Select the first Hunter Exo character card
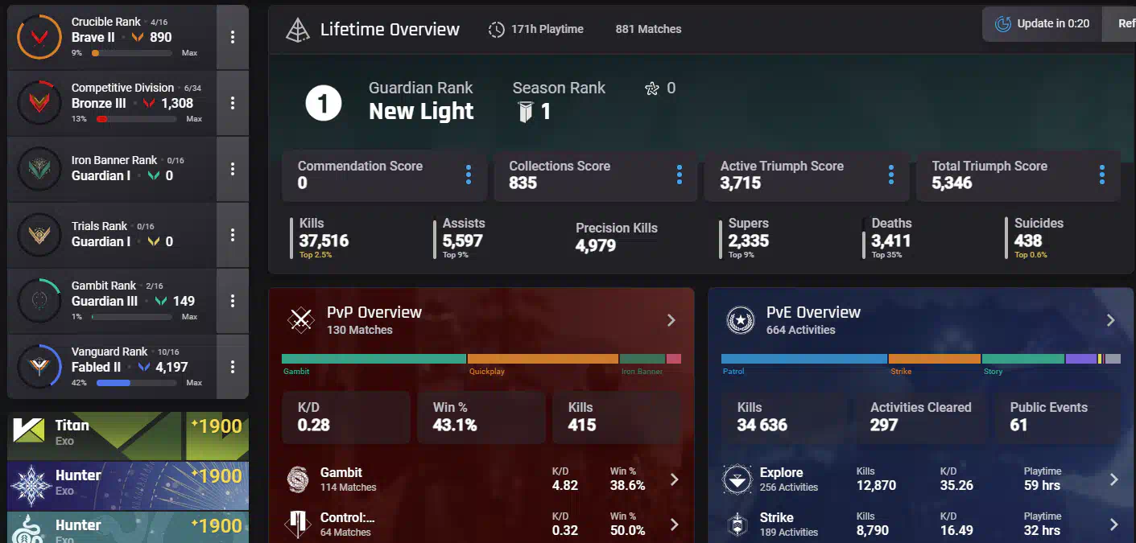1136x543 pixels. (x=128, y=482)
